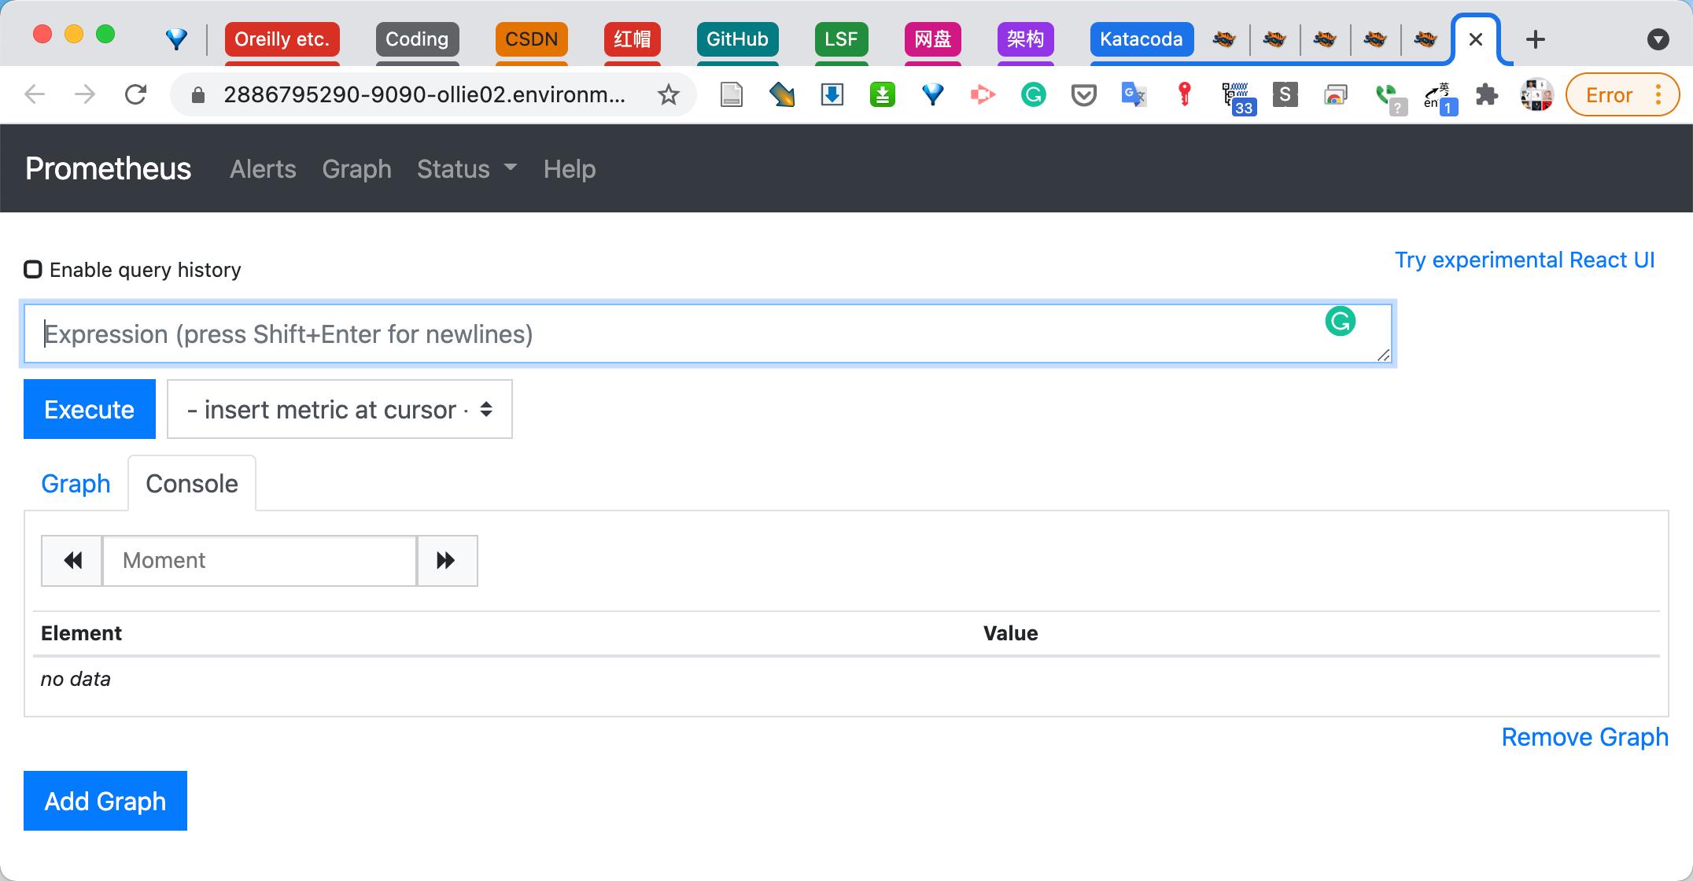The width and height of the screenshot is (1693, 881).
Task: Click the Chrome remote desktop windows extension icon
Action: (x=1335, y=95)
